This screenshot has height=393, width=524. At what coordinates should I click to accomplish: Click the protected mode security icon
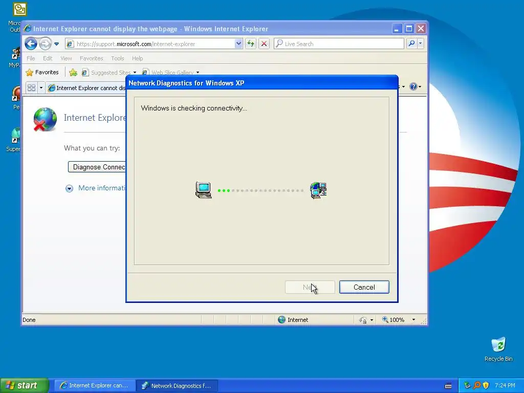tap(363, 320)
